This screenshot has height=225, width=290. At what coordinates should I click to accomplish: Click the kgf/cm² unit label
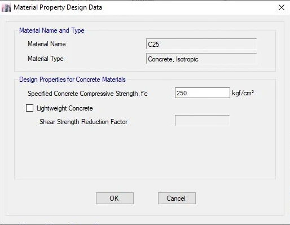point(243,93)
